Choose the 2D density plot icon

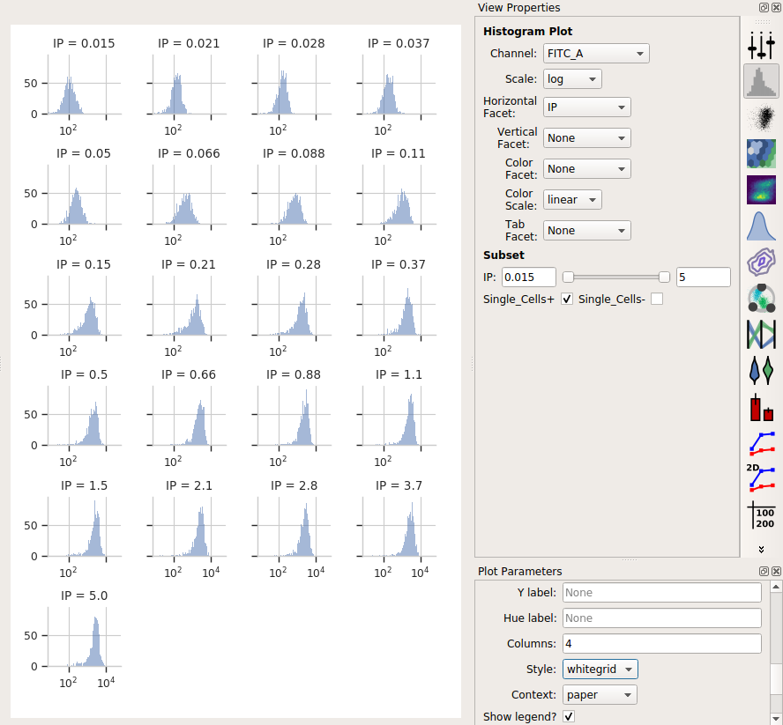(x=761, y=189)
